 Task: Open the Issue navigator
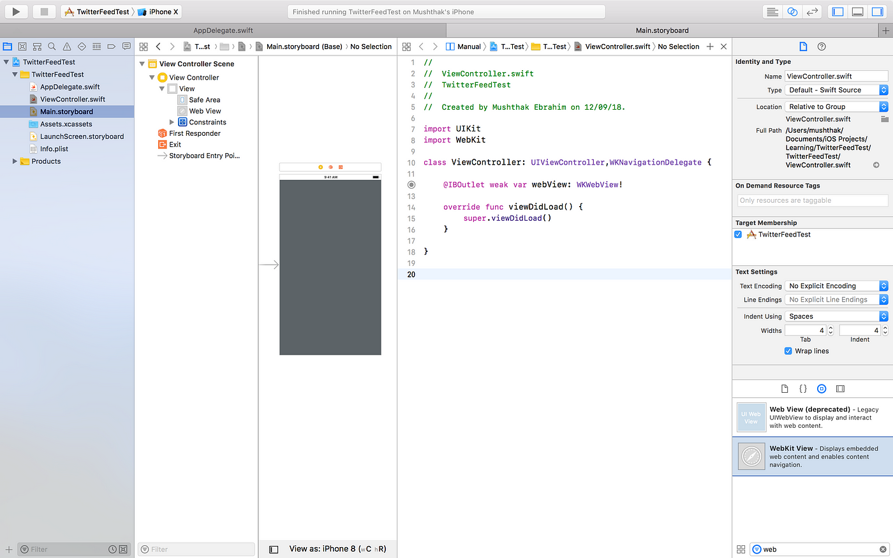(x=67, y=47)
